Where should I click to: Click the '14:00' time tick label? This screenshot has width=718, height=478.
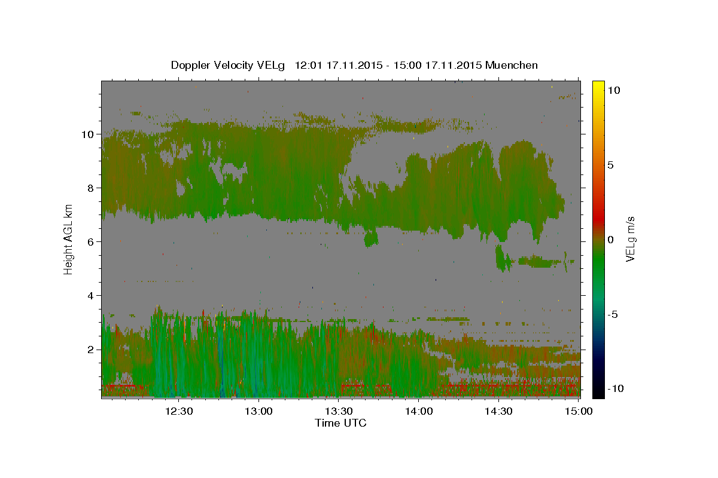(x=418, y=411)
